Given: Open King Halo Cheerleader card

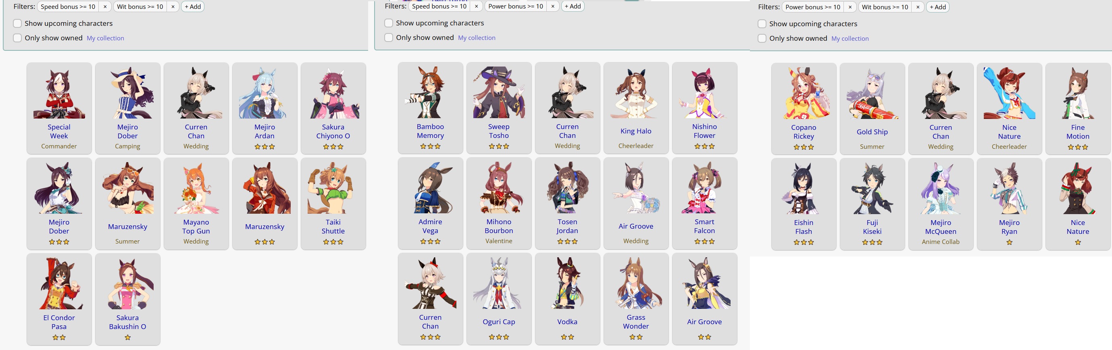Looking at the screenshot, I should (x=636, y=108).
